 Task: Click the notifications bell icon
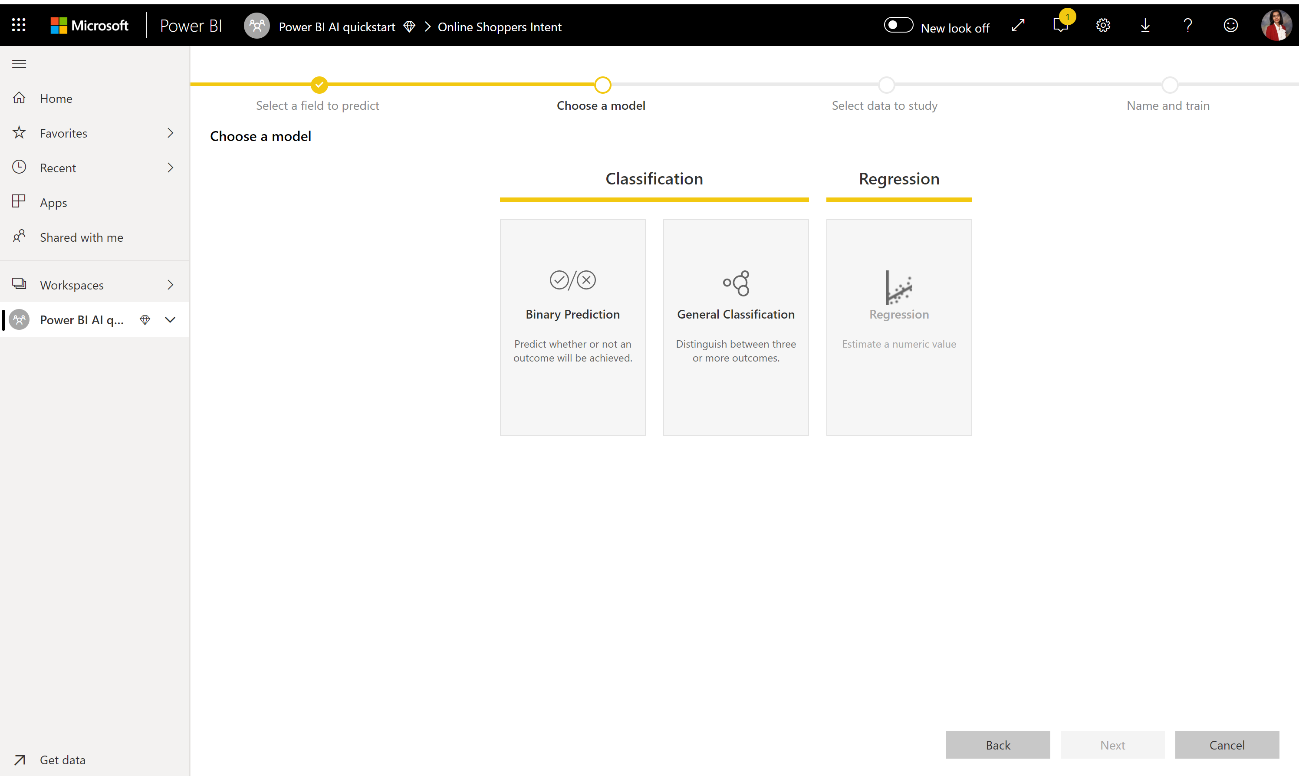tap(1061, 25)
